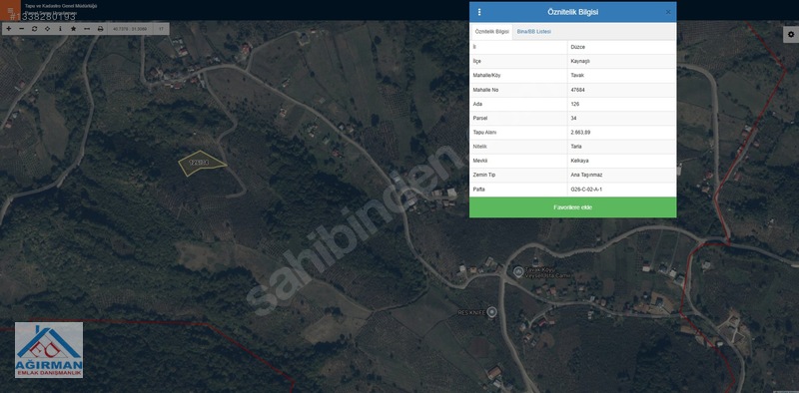Open the three-dot panel menu
Screen dimensions: 799x393
(x=479, y=12)
